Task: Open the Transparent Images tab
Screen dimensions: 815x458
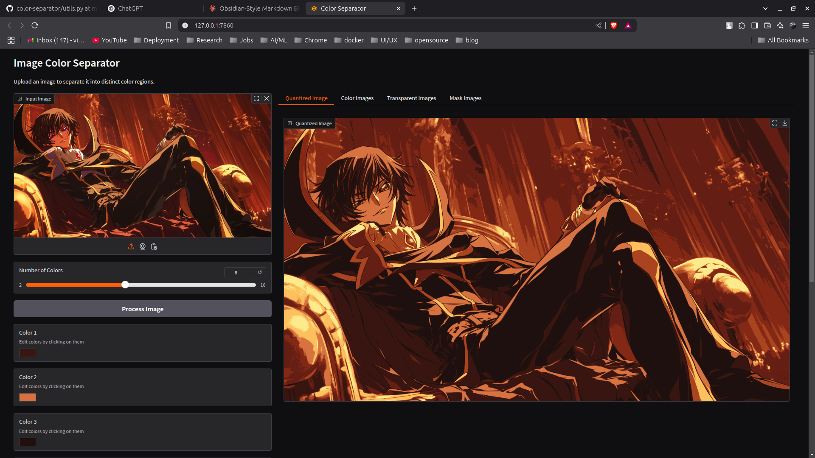Action: click(411, 98)
